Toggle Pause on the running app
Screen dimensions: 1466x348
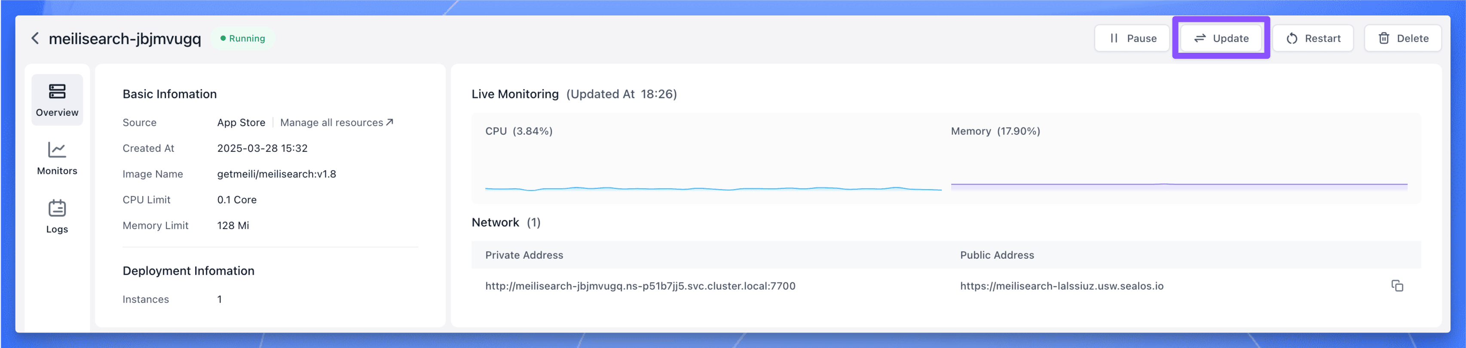1132,38
